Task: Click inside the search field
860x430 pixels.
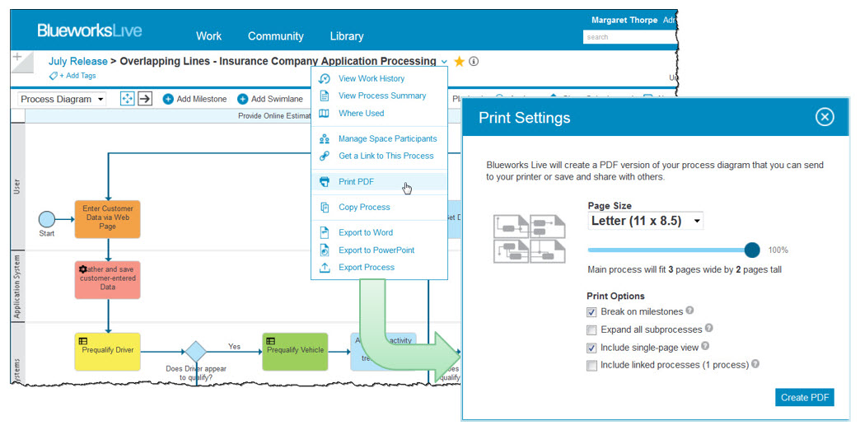Action: point(629,37)
